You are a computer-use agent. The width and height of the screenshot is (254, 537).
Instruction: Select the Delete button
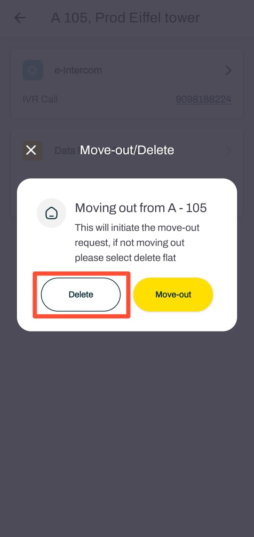81,294
